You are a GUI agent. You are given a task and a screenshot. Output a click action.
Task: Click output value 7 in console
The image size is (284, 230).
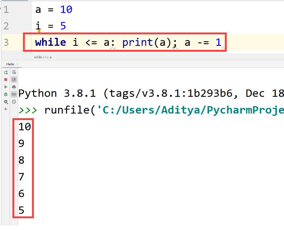21,177
